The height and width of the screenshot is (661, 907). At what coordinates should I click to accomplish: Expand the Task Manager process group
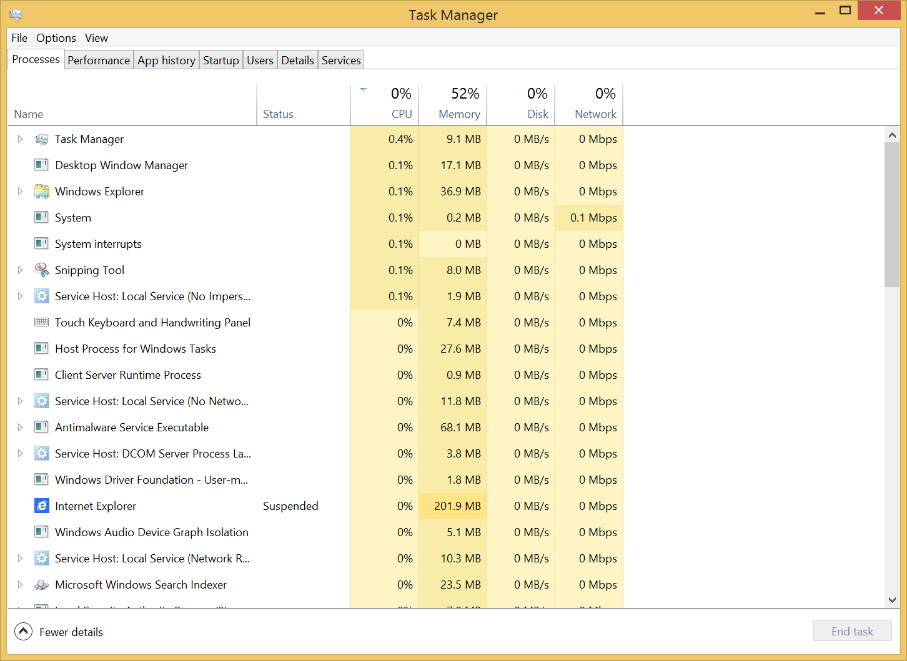point(20,139)
